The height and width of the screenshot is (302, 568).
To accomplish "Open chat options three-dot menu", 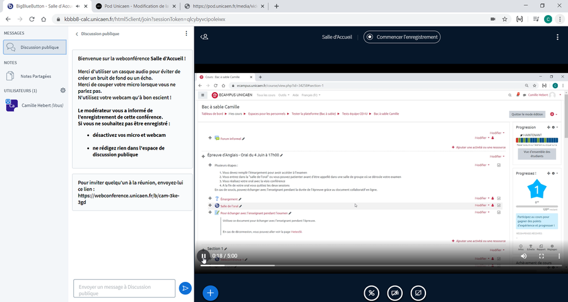I will tap(186, 33).
